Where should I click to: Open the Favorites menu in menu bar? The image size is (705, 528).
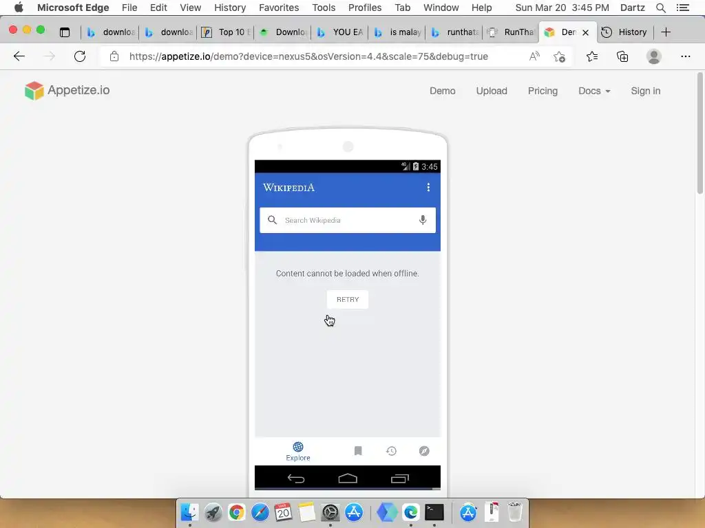pos(279,8)
